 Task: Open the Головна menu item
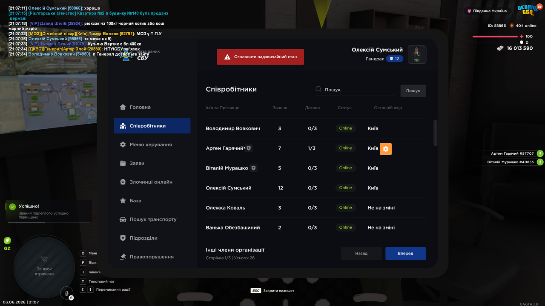pyautogui.click(x=152, y=107)
